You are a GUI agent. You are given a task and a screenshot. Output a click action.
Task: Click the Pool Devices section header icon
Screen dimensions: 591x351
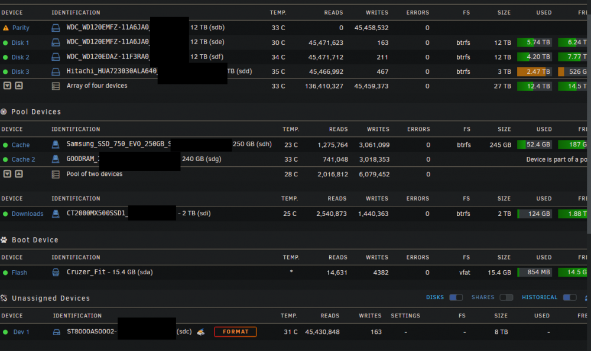[x=4, y=111]
